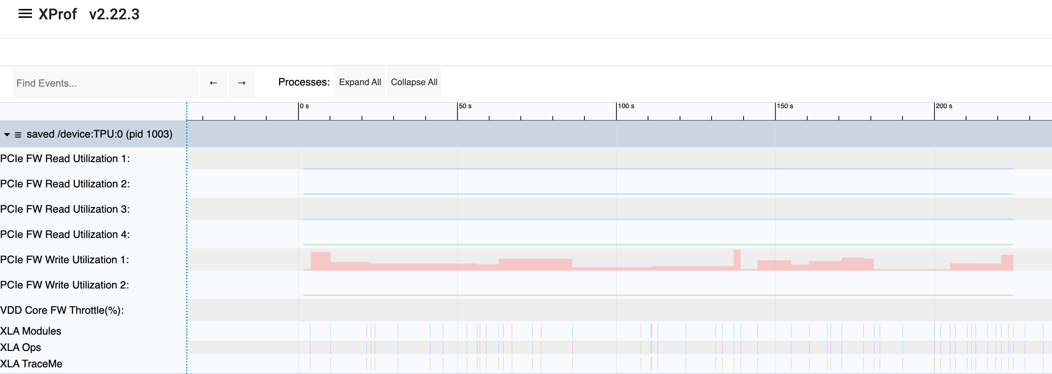Select PCIe FW Write Utilization 1 track
Viewport: 1052px width, 374px height.
(64, 259)
